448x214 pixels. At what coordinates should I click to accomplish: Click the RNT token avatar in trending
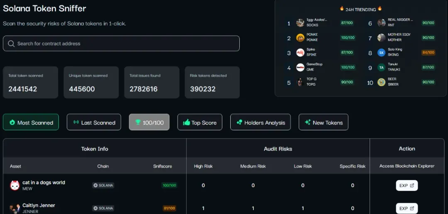(382, 23)
